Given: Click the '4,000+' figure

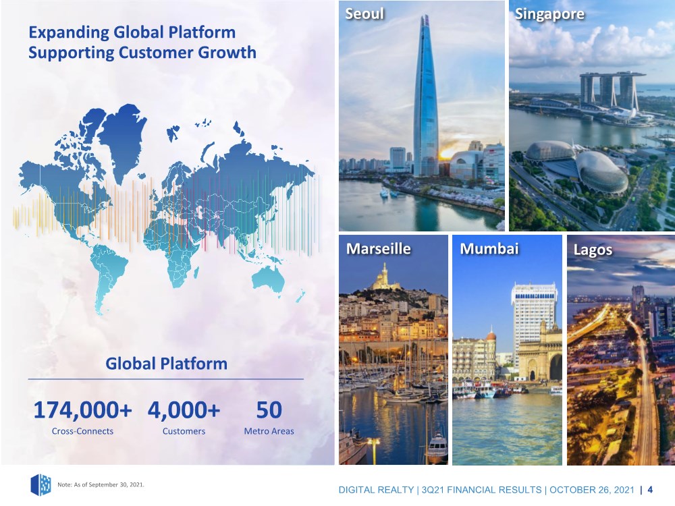Looking at the screenshot, I should 184,410.
